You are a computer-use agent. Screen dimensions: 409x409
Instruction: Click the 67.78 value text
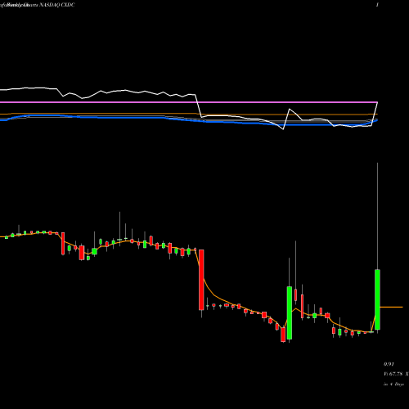click(x=396, y=374)
